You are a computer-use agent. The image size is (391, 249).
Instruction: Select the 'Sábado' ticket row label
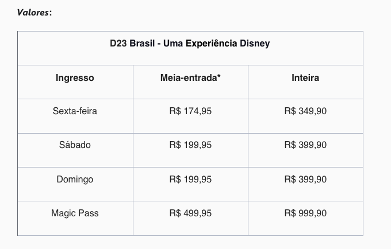[x=75, y=145]
